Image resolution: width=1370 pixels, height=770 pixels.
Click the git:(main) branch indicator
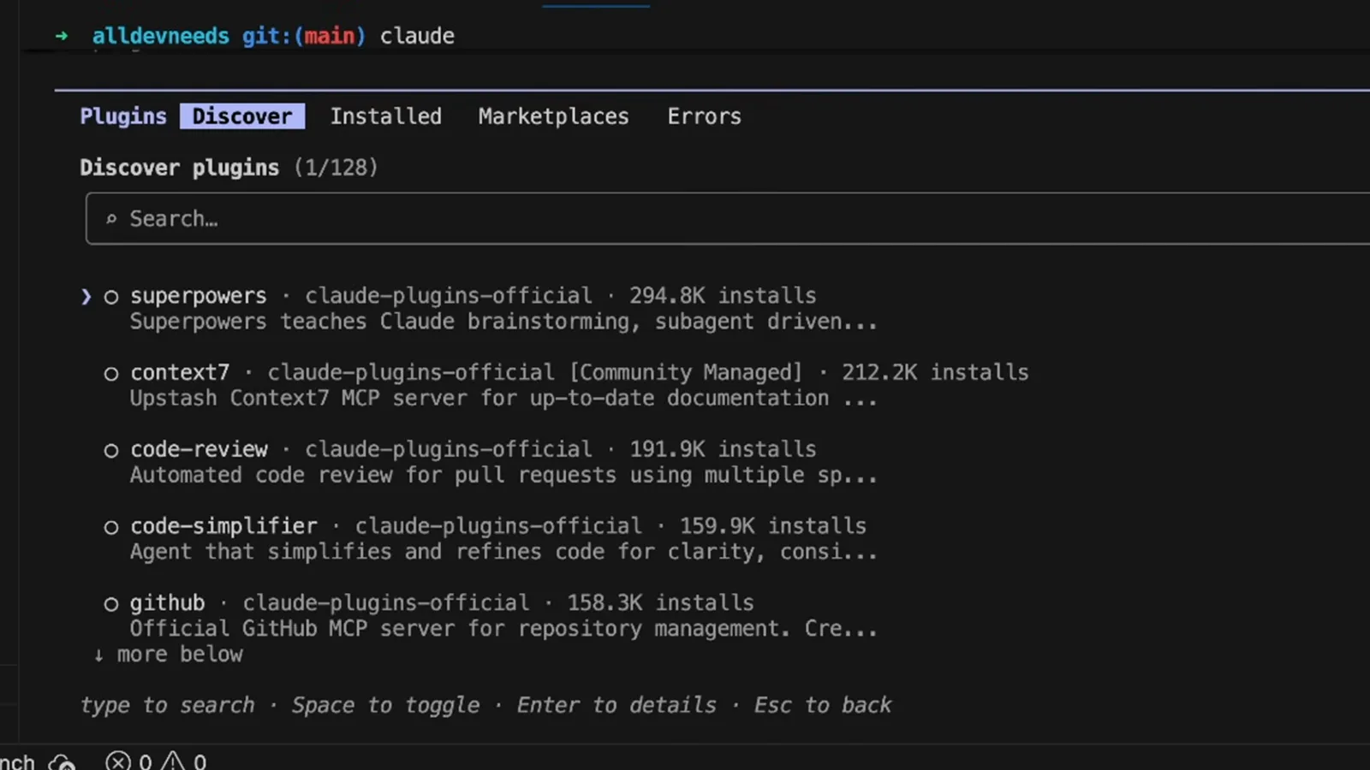304,36
